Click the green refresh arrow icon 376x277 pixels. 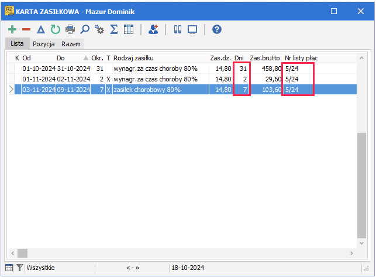tap(56, 29)
